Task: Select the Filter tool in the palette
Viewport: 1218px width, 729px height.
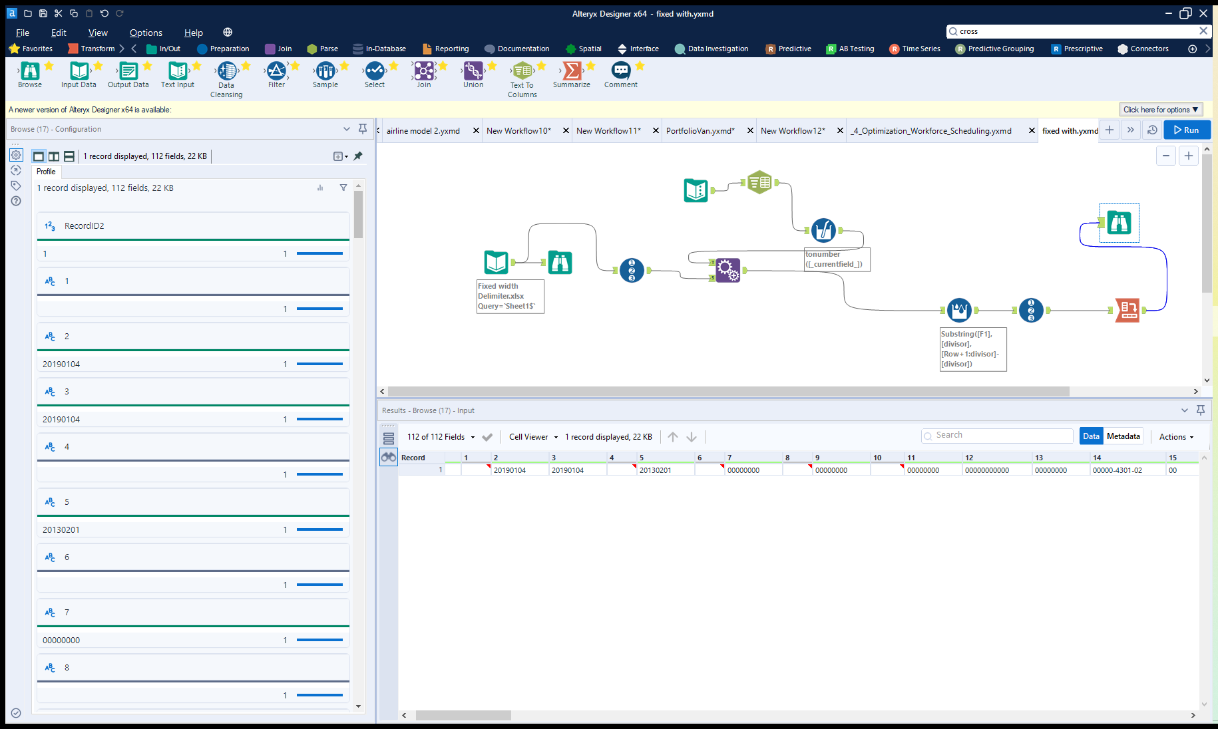Action: point(276,71)
